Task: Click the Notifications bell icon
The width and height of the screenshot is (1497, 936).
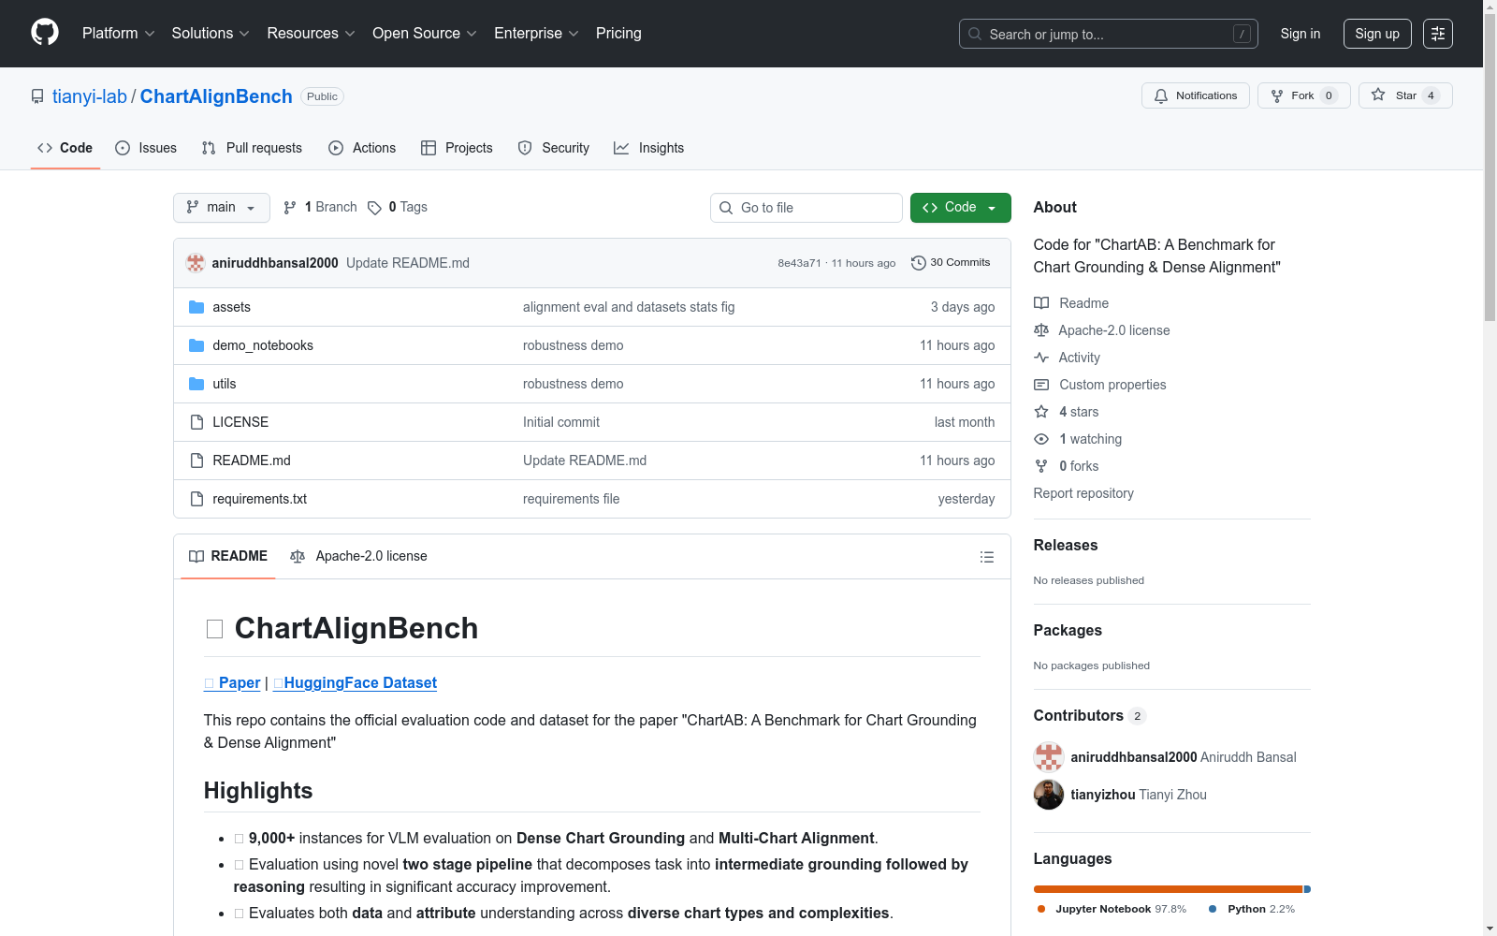Action: click(x=1161, y=95)
